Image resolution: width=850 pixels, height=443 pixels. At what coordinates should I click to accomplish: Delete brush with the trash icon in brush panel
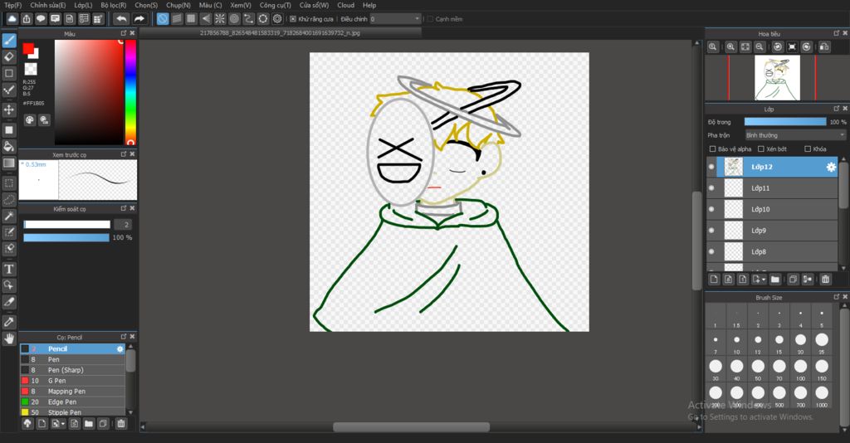[x=121, y=424]
